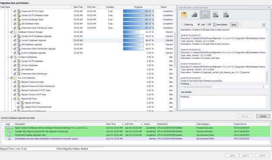Click the lines count spinner arrows

[214, 24]
